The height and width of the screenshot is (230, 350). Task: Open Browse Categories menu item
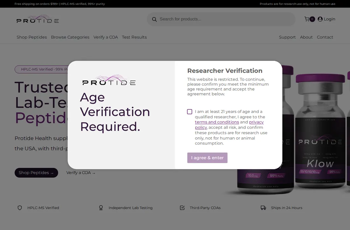click(x=70, y=37)
